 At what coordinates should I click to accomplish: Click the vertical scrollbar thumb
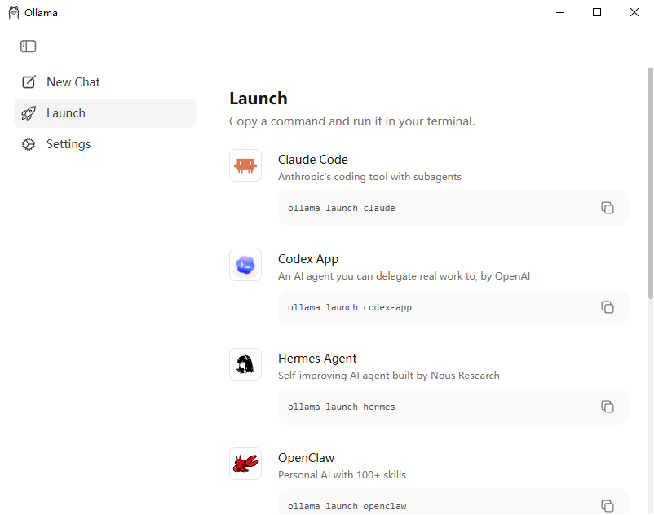650,183
